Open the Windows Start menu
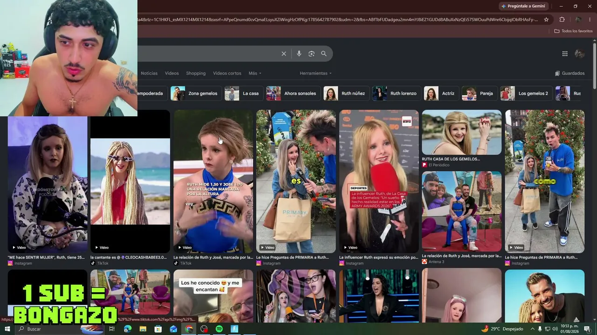The image size is (597, 335). (7, 329)
